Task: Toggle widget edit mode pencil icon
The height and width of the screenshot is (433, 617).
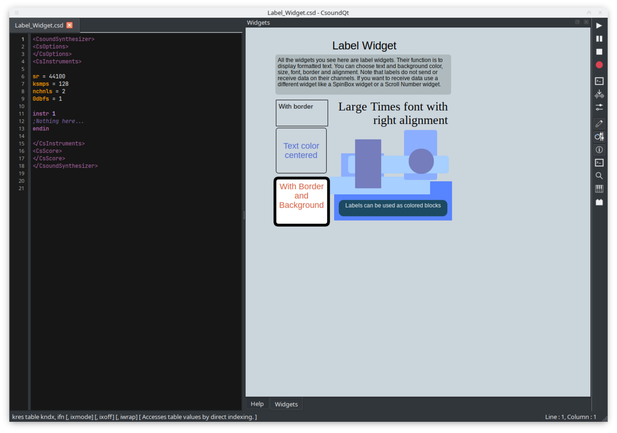Action: (599, 124)
